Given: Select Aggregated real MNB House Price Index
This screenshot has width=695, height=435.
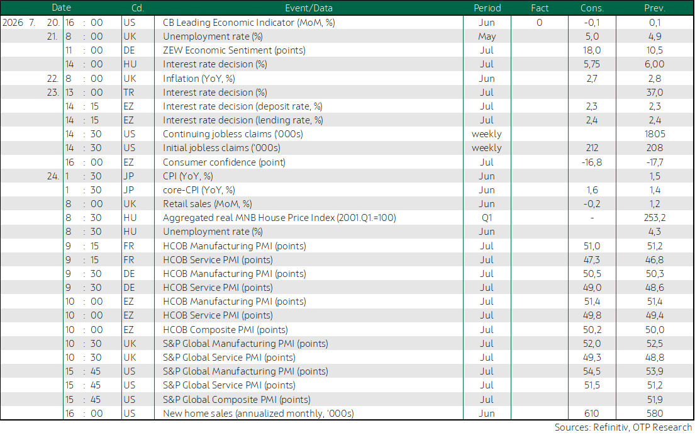Looking at the screenshot, I should point(279,218).
